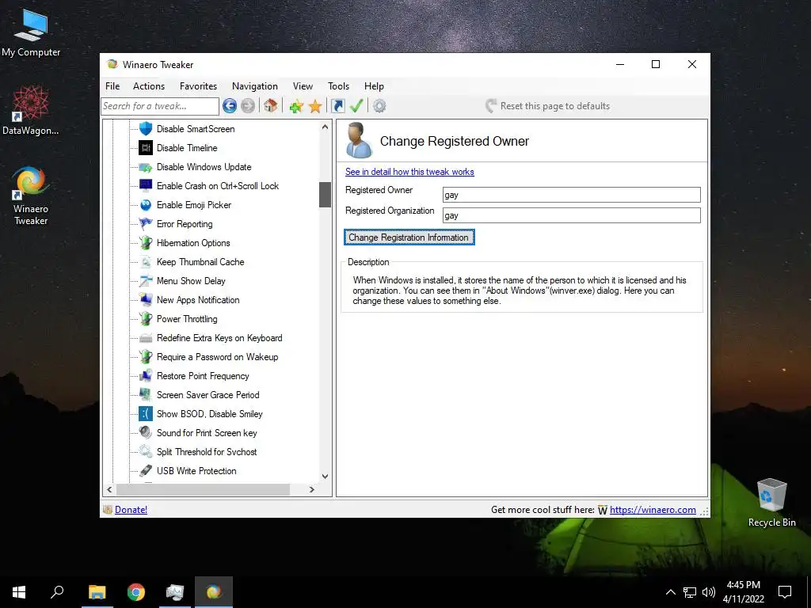Open DataWagon desktop shortcut

coord(31,110)
